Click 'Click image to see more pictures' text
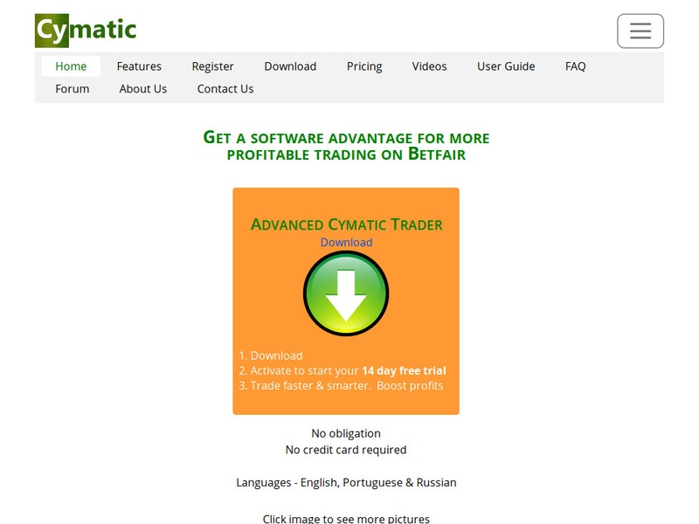This screenshot has height=524, width=699. 346,519
